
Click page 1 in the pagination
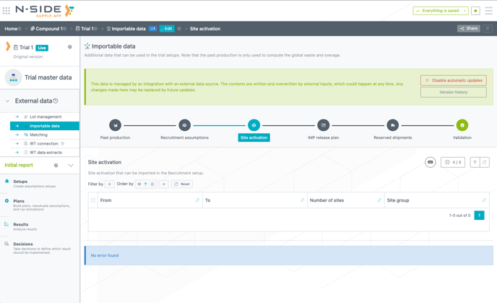click(x=479, y=215)
